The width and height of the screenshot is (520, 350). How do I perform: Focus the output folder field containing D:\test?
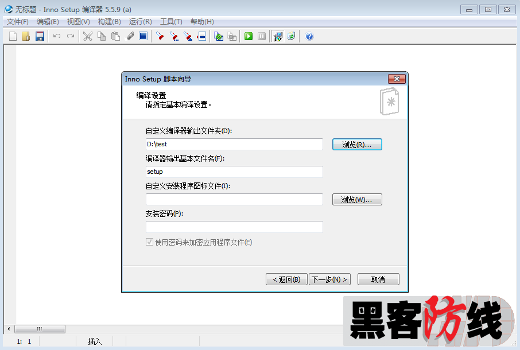pyautogui.click(x=234, y=144)
